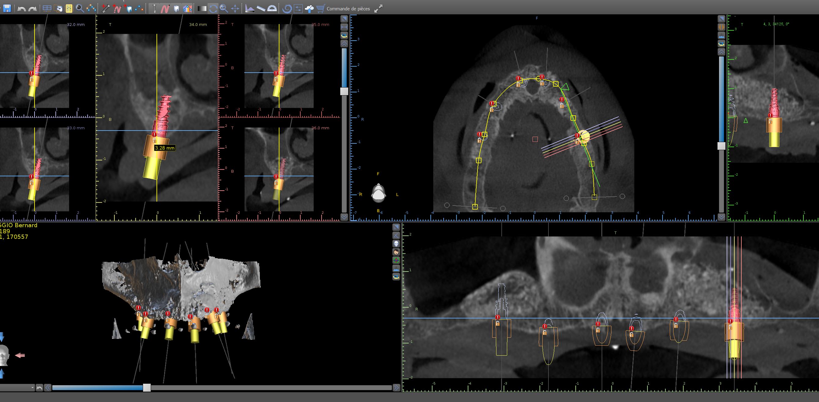Image resolution: width=819 pixels, height=402 pixels.
Task: Click the Add Implant icon with red plus
Action: pos(105,9)
